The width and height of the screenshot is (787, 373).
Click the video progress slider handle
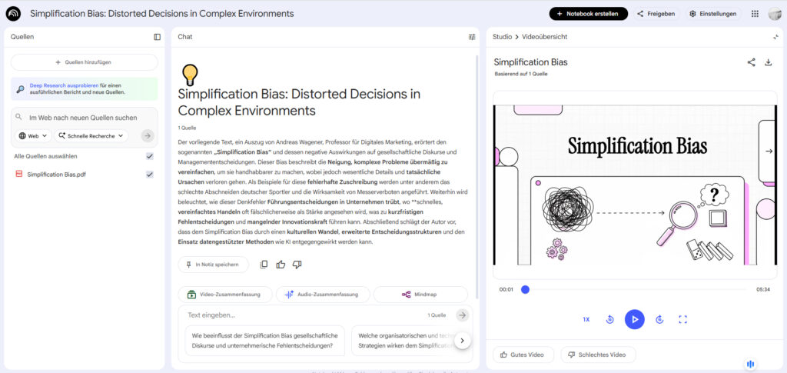[525, 290]
